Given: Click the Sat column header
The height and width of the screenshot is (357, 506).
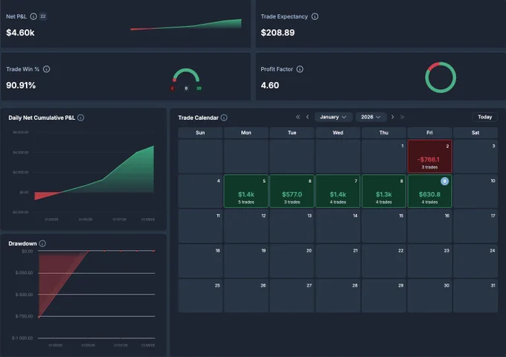Looking at the screenshot, I should click(x=475, y=132).
